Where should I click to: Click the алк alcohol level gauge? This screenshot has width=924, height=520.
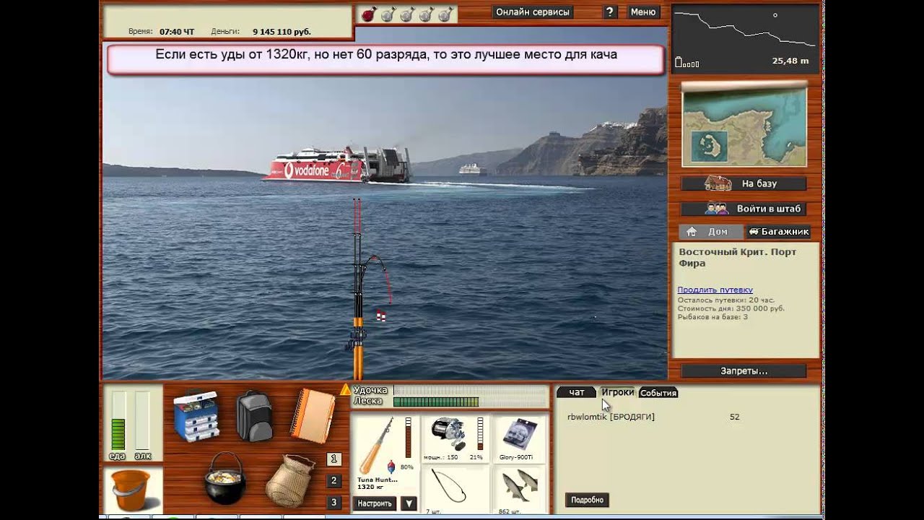click(x=142, y=421)
